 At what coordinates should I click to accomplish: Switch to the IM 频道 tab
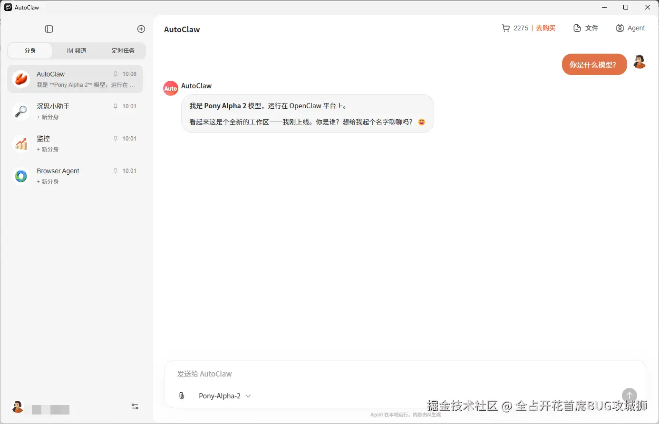tap(76, 50)
